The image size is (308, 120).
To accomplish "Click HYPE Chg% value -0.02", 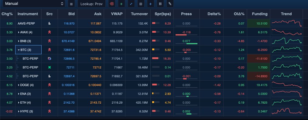I will [9, 112].
